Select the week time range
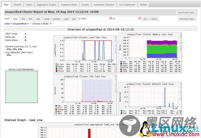This screenshot has height=138, width=201. point(47,19)
